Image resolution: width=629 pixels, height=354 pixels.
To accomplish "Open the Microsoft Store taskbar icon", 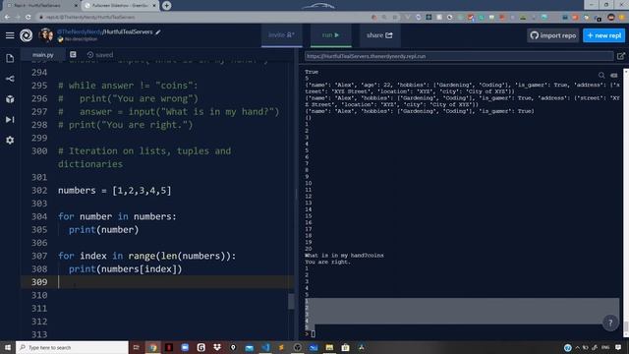I will 345,347.
